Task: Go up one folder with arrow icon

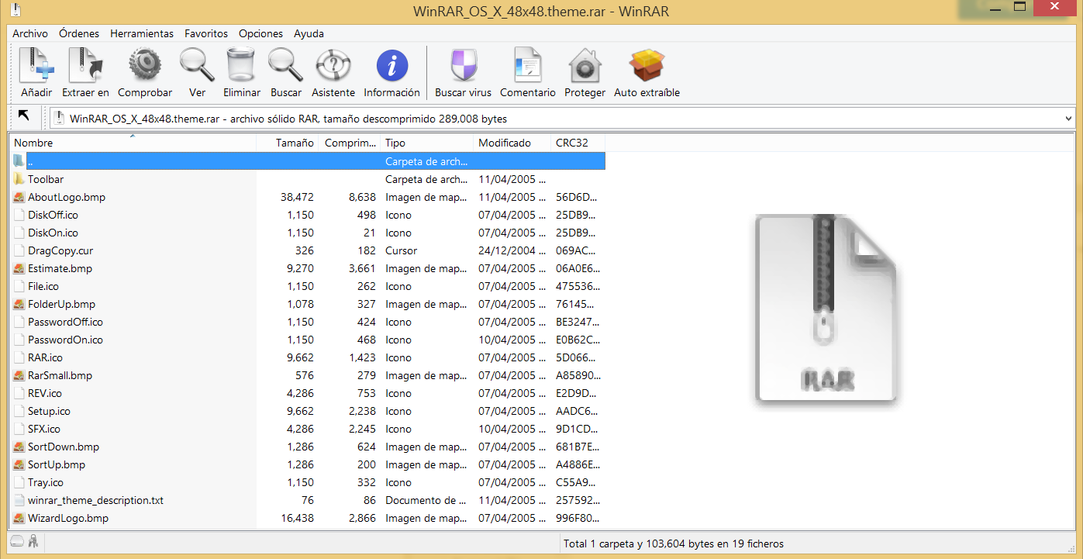Action: pyautogui.click(x=24, y=116)
